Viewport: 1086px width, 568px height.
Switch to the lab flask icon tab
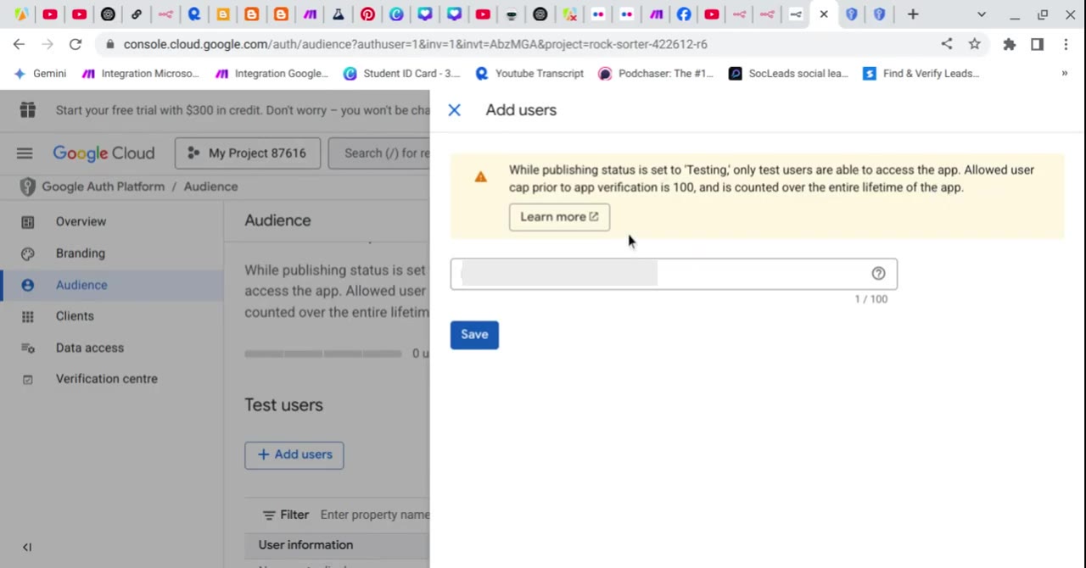(339, 14)
